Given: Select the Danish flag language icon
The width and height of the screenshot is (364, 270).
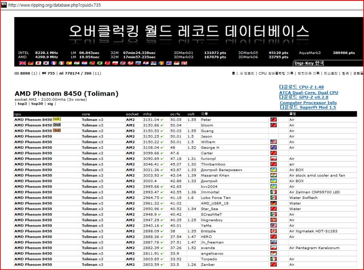Looking at the screenshot, I should (x=130, y=63).
